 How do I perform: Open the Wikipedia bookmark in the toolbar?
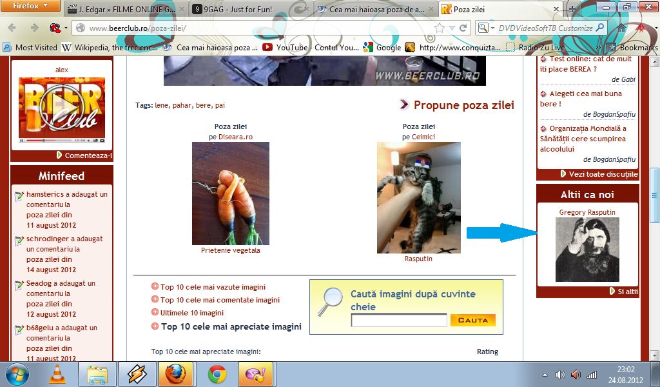pos(110,47)
